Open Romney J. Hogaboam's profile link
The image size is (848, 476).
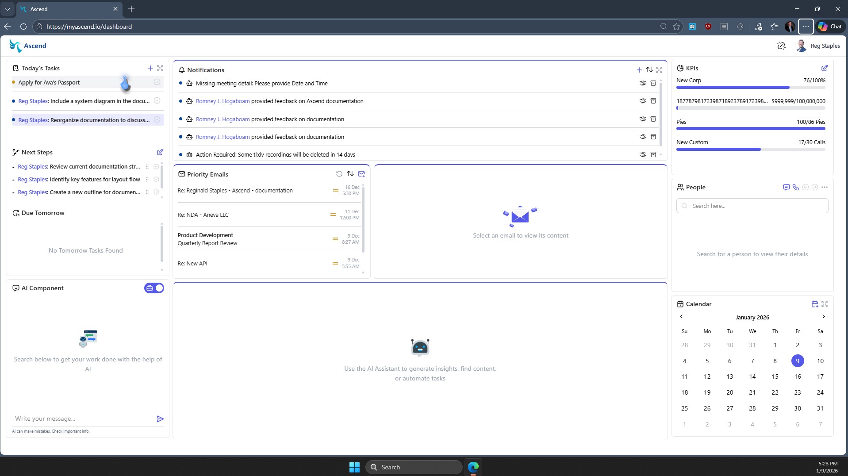[x=223, y=101]
